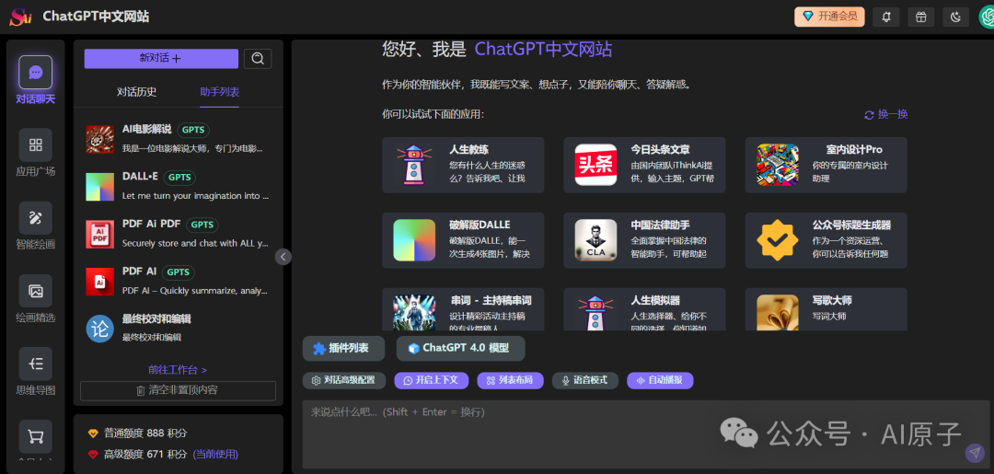Open the 智能绘画 smart drawing icon
This screenshot has height=474, width=994.
[36, 218]
